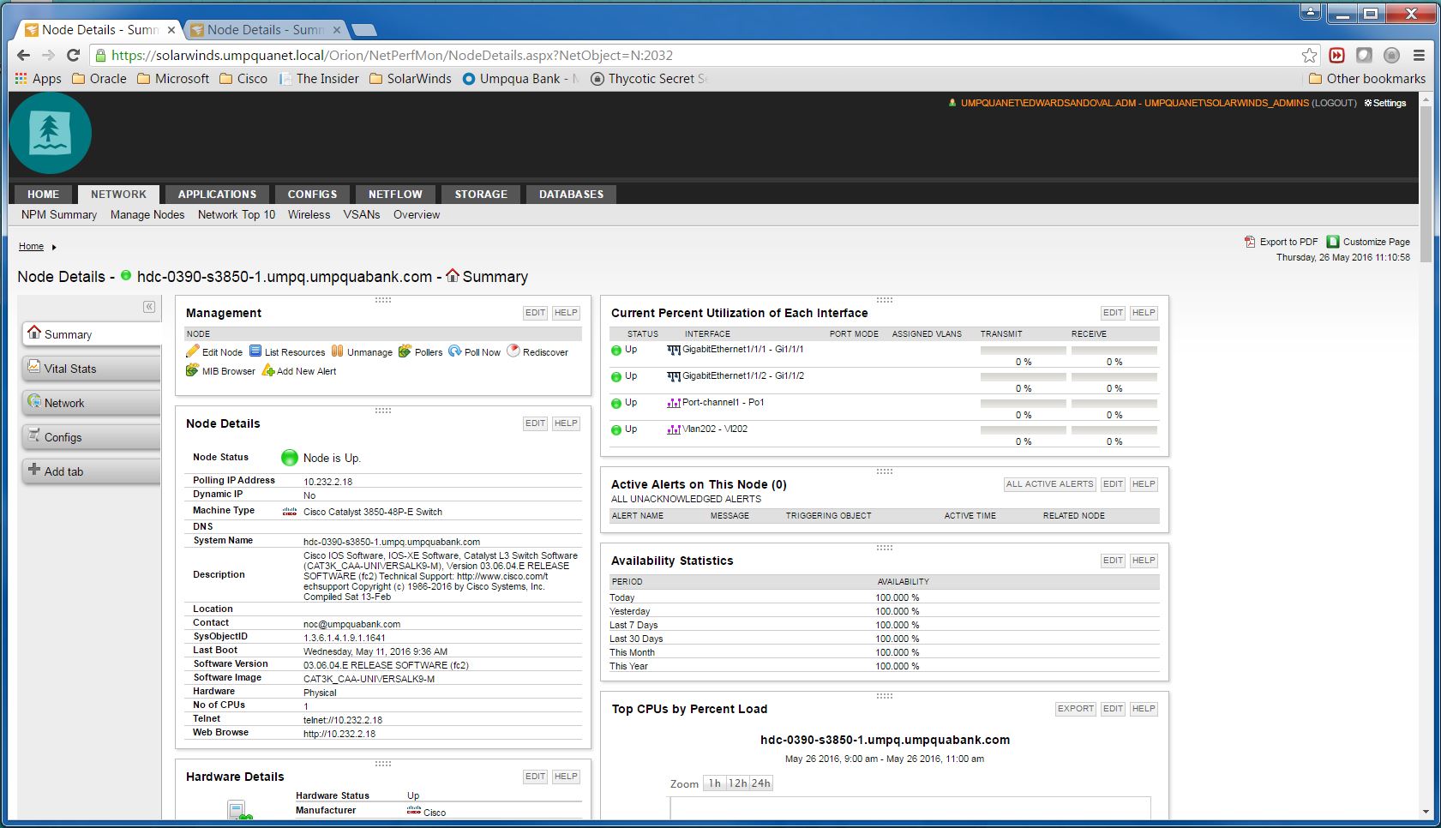The width and height of the screenshot is (1441, 828).
Task: Click the Apps grid icon in bookmarks bar
Action: click(21, 79)
